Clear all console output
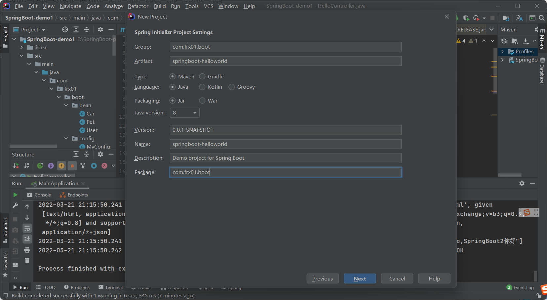547x300 pixels. 27,261
